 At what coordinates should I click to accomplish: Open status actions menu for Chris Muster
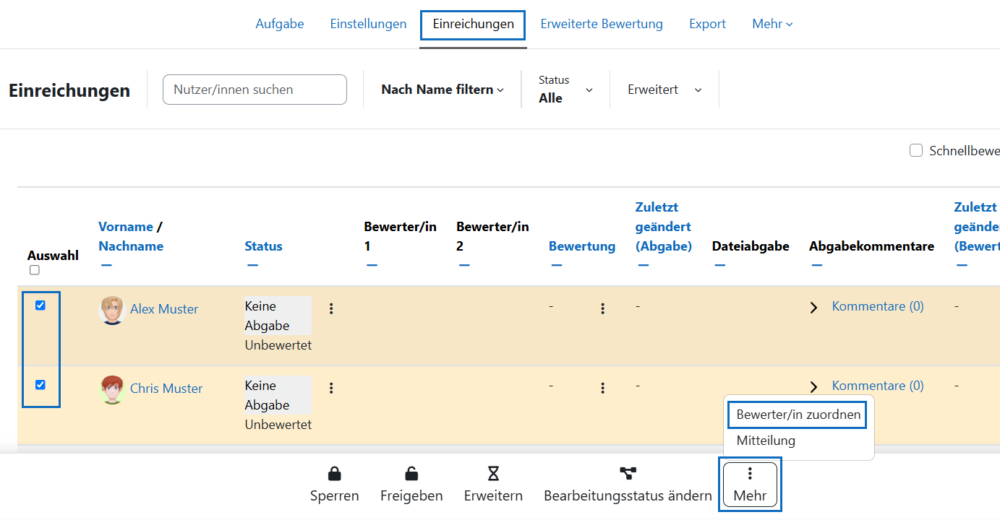[331, 388]
